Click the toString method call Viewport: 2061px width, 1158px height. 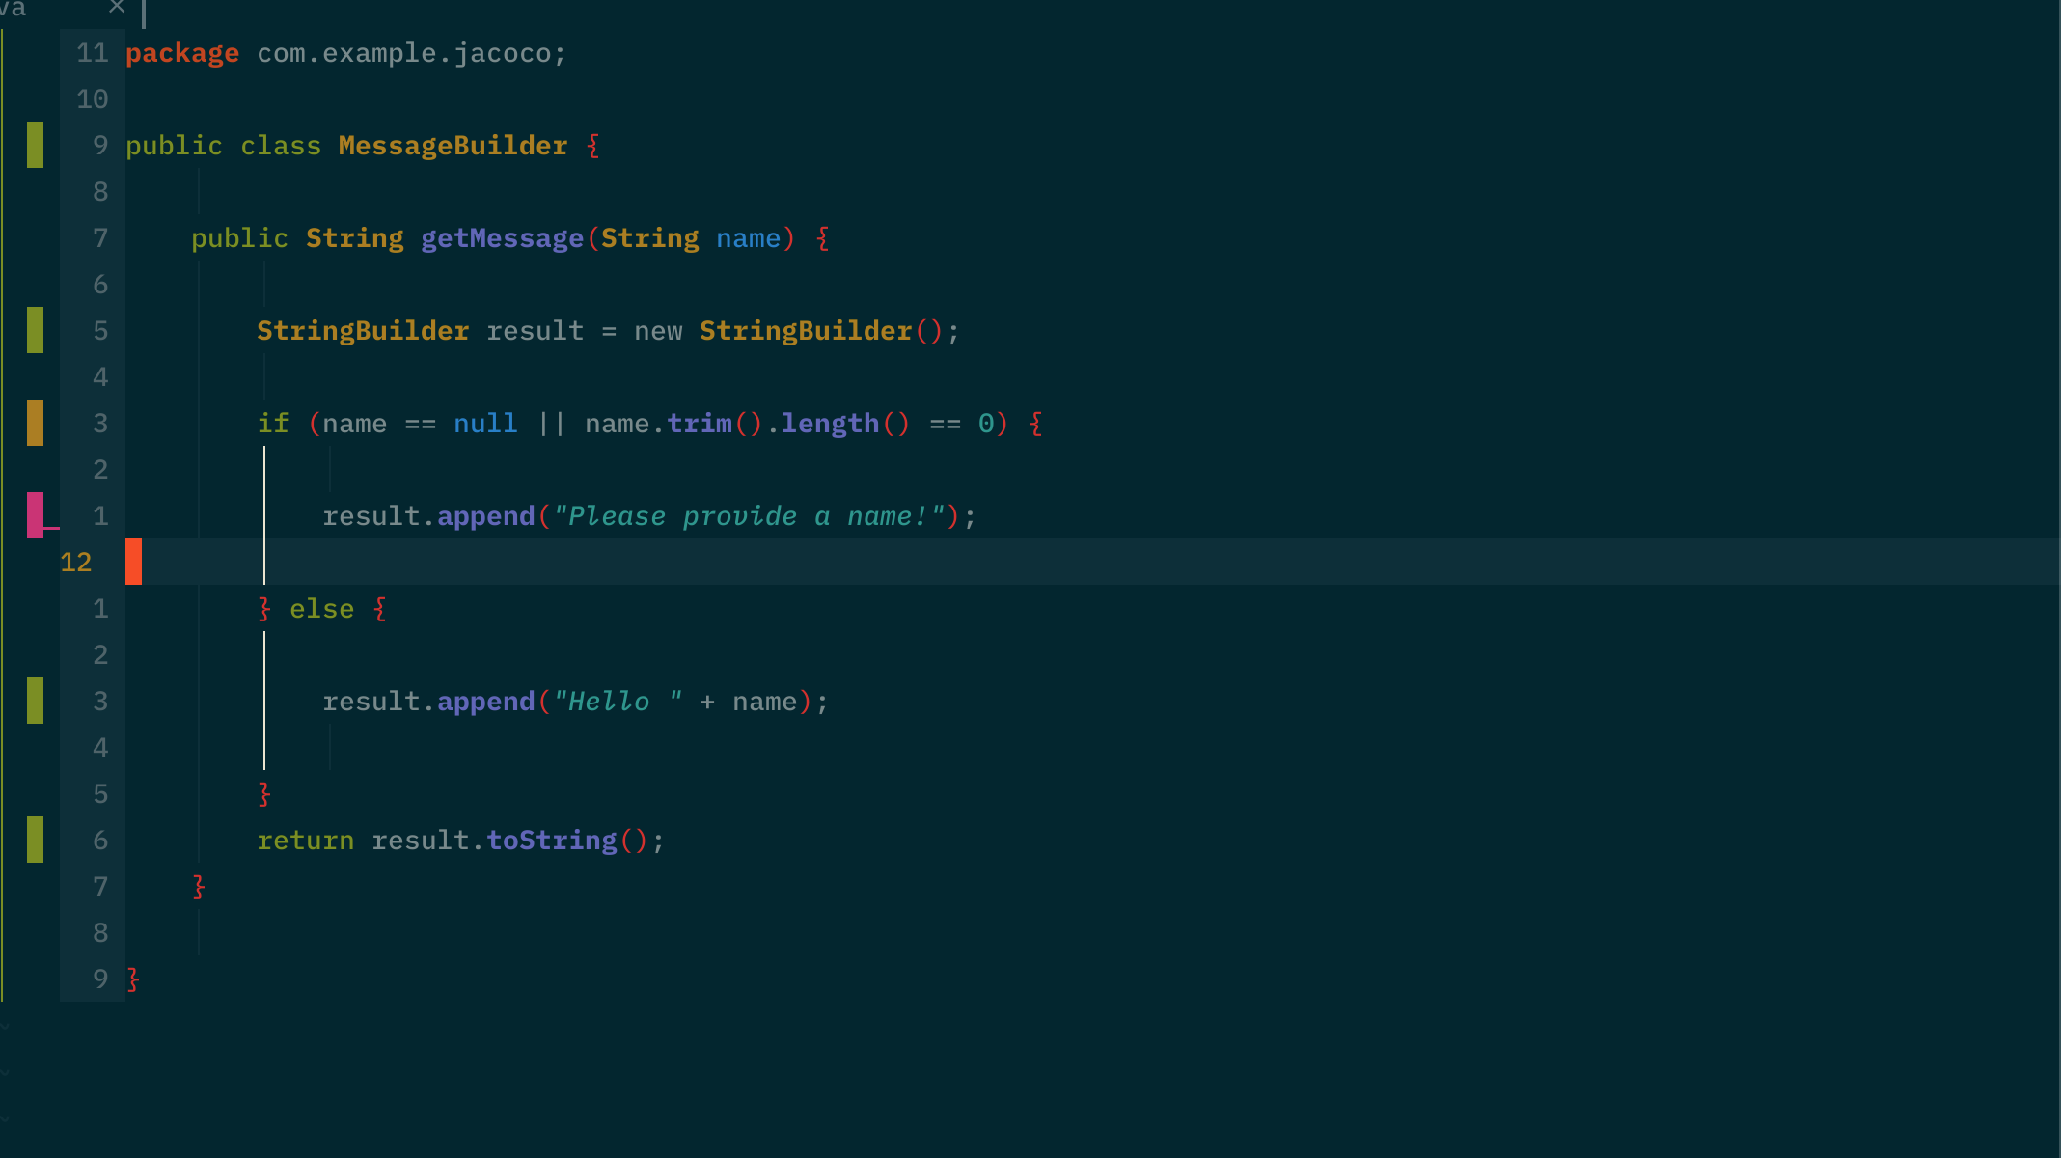click(x=551, y=841)
